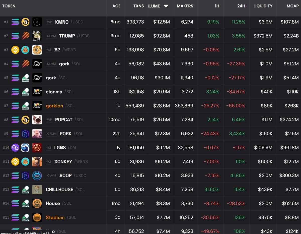Open the Stadium /SOL pair link

click(61, 217)
